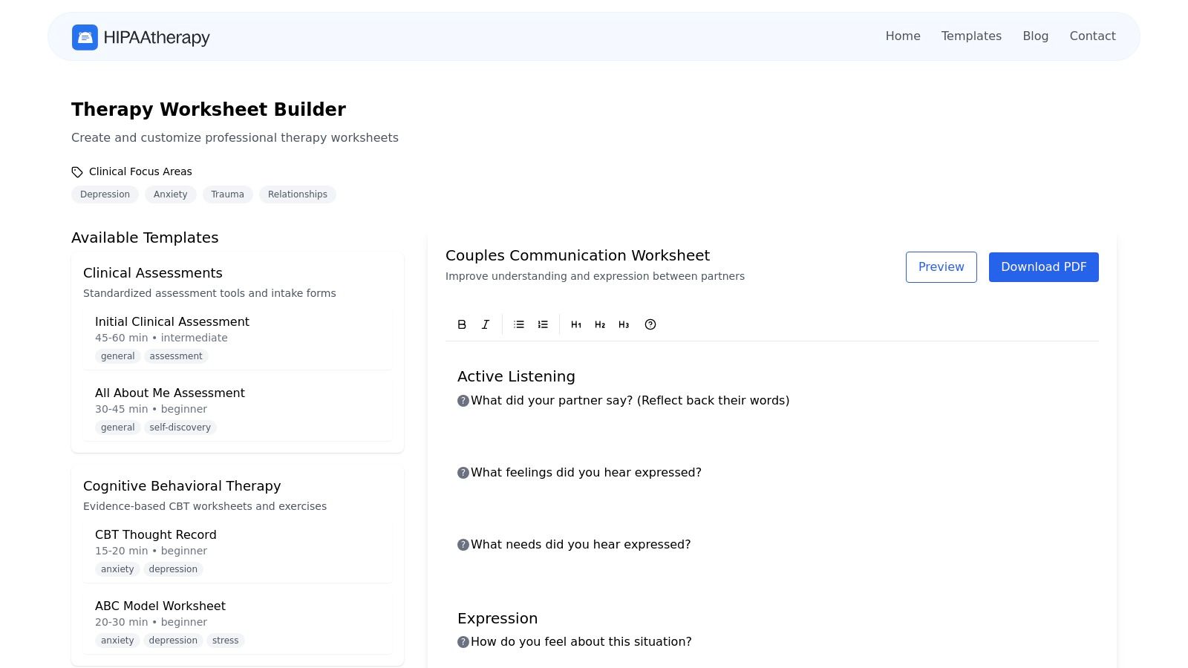This screenshot has height=668, width=1188.
Task: Open the CBT Thought Record template
Action: click(156, 534)
